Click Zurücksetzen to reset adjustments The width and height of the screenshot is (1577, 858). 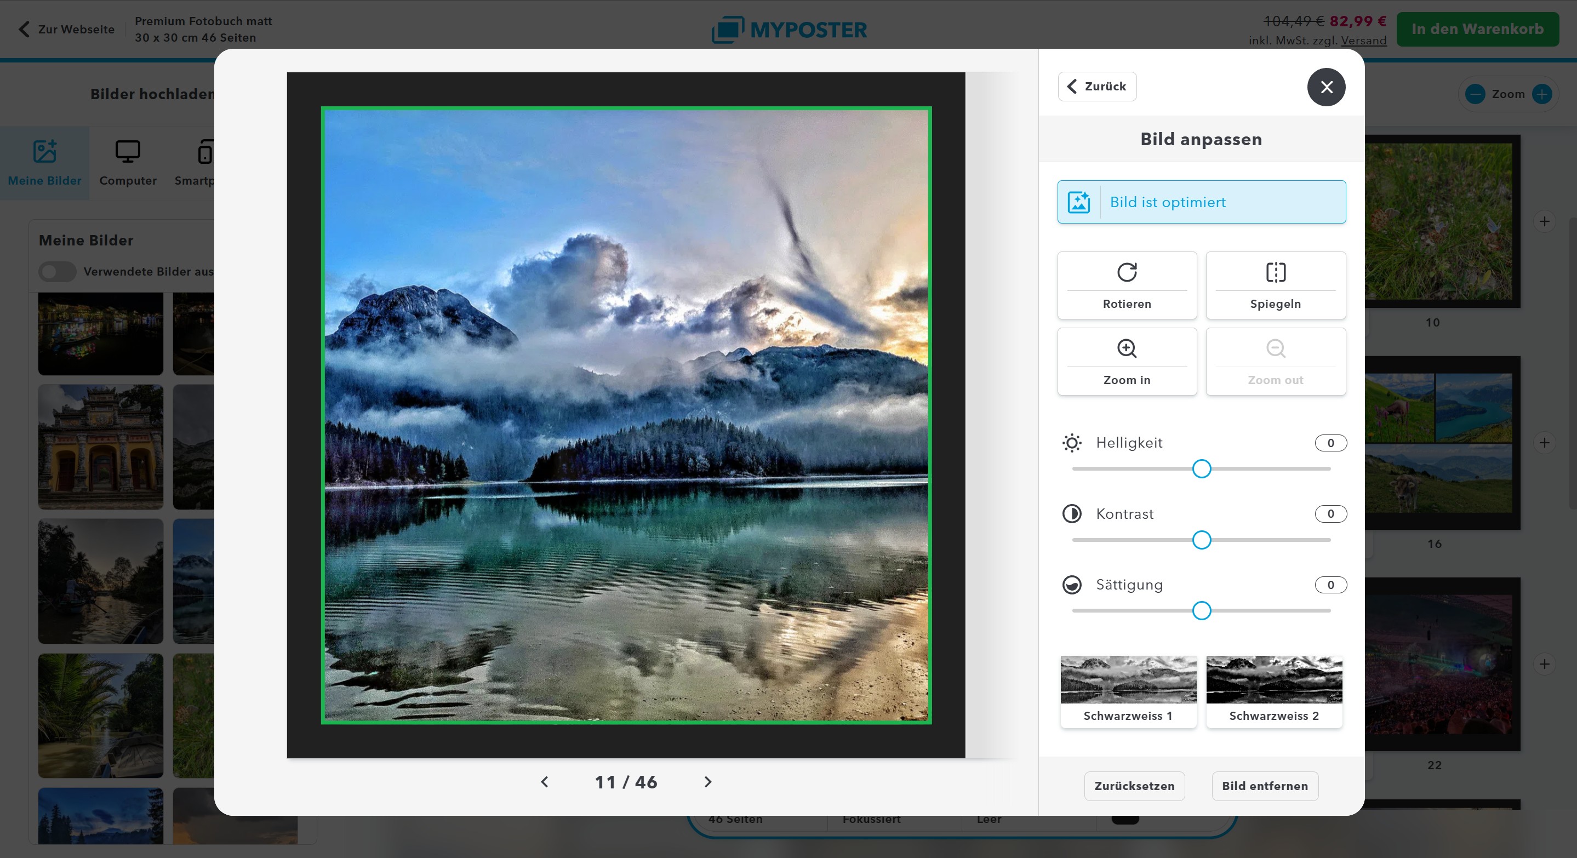pos(1134,786)
